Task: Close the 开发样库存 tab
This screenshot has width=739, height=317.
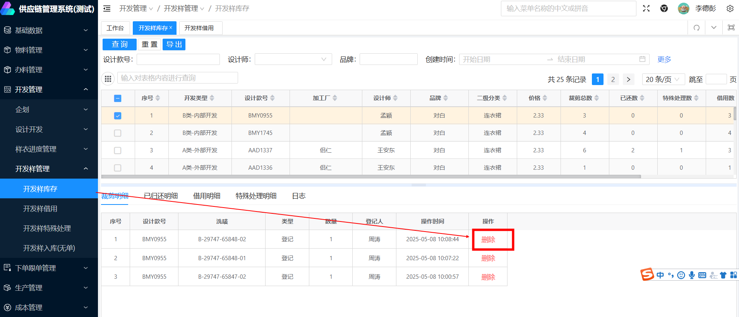Action: coord(171,27)
